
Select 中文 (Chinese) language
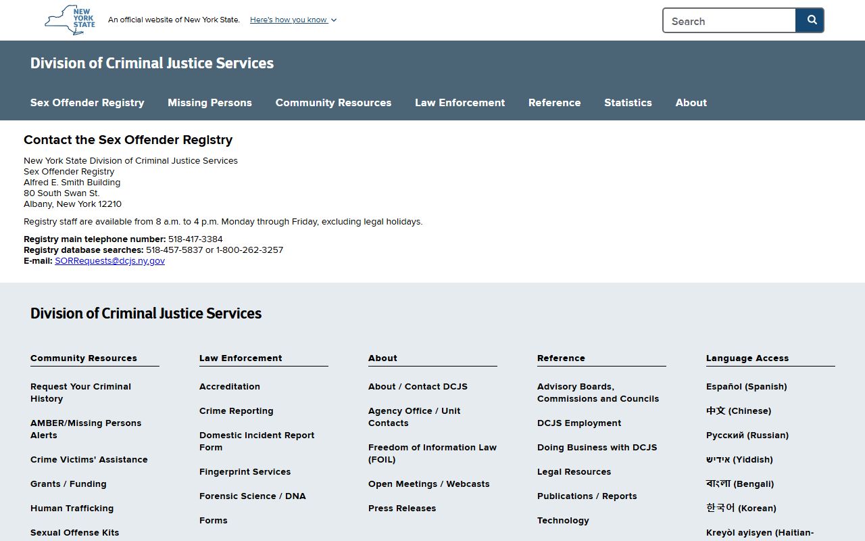739,410
